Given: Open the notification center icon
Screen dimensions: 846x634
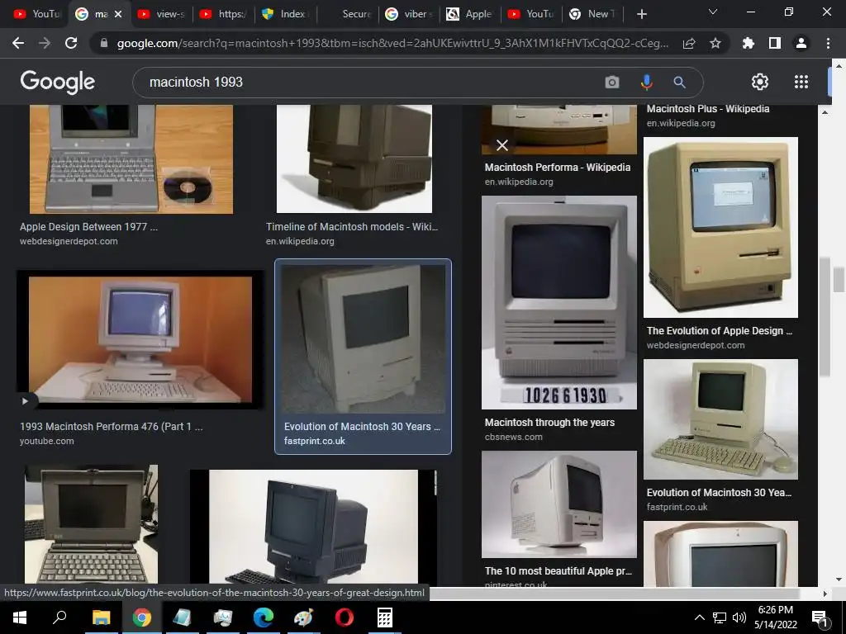Looking at the screenshot, I should pos(820,617).
